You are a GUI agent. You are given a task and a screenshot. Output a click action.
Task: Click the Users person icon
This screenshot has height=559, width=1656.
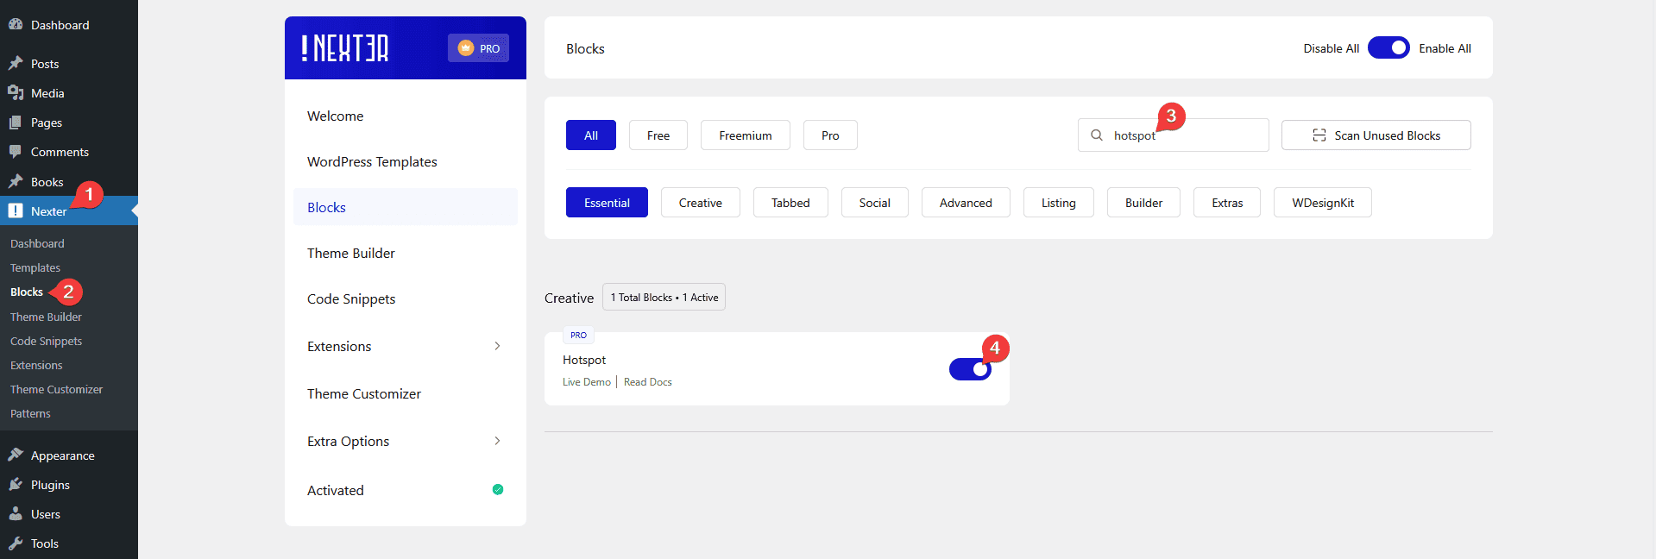(x=16, y=514)
